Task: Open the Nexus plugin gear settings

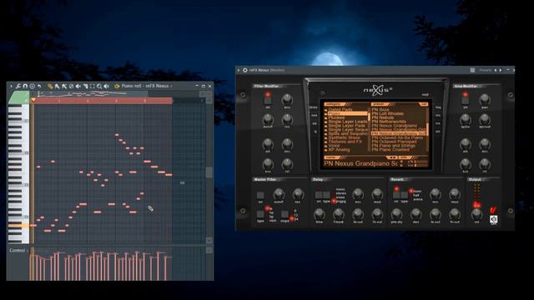Action: point(245,70)
